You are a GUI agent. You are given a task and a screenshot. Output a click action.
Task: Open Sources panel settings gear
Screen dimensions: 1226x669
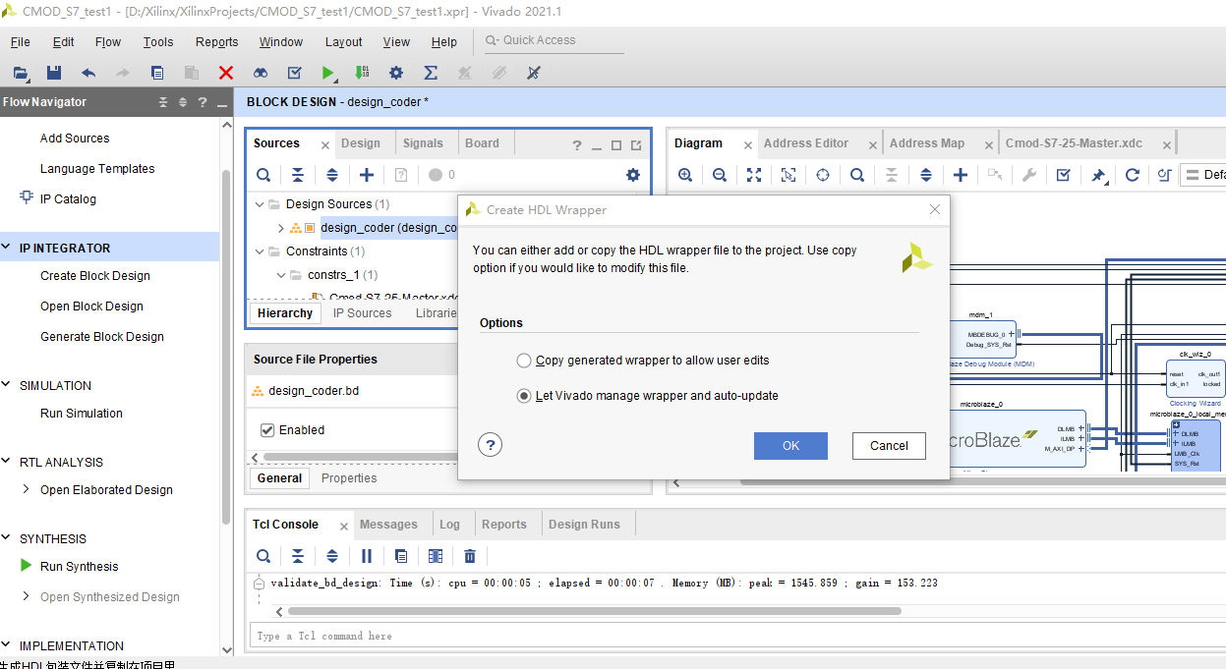click(x=632, y=175)
